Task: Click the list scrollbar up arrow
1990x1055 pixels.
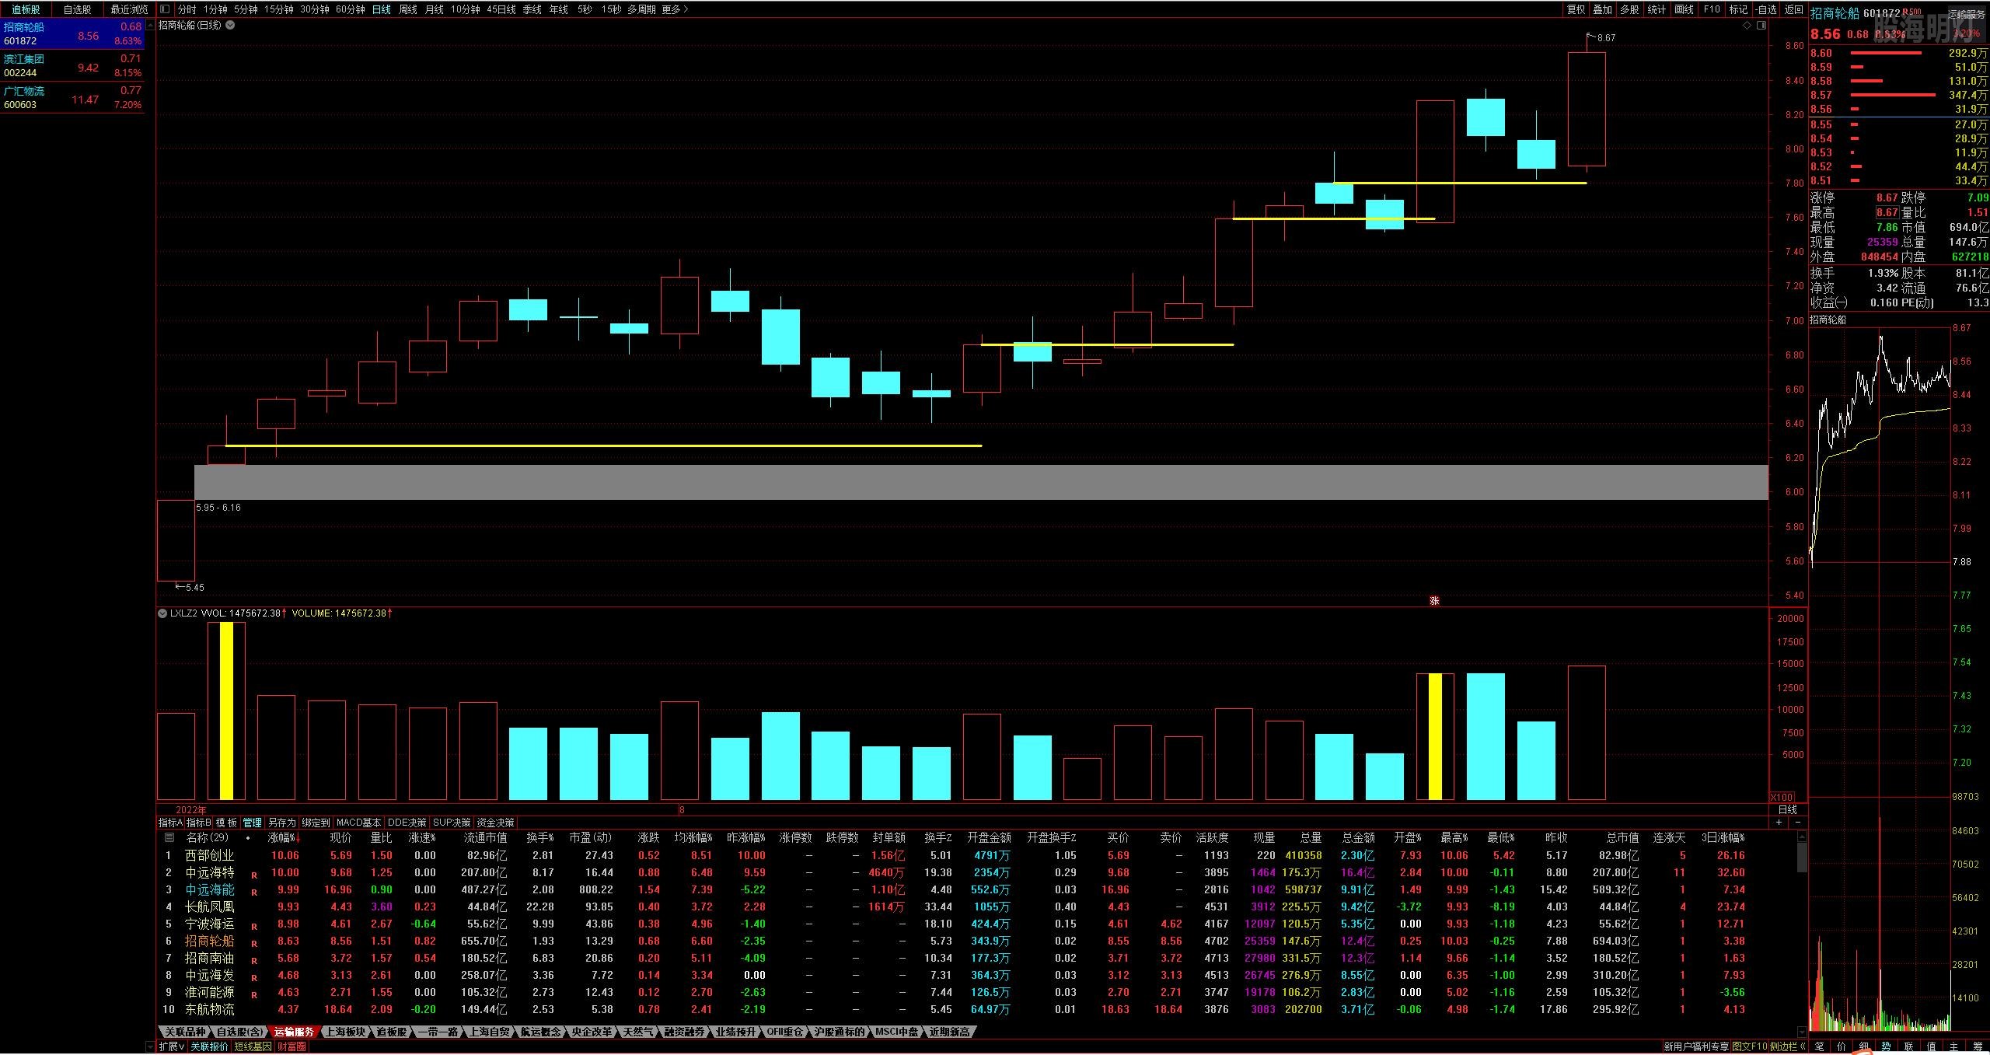Action: (x=1802, y=837)
